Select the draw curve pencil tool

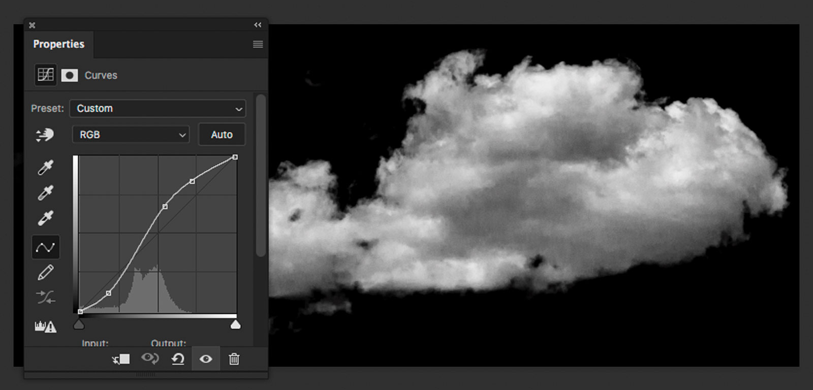click(x=45, y=273)
